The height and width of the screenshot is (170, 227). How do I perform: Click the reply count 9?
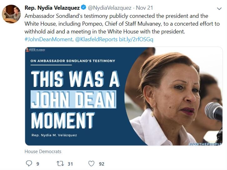38,164
